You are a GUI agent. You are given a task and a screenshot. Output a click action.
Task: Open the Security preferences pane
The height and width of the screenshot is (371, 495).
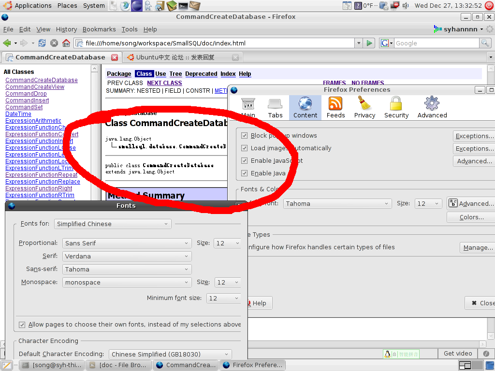396,108
